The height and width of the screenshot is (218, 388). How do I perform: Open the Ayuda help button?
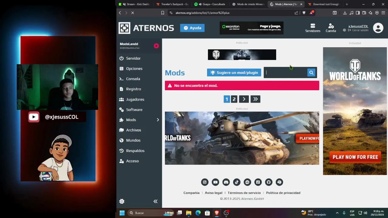192,28
